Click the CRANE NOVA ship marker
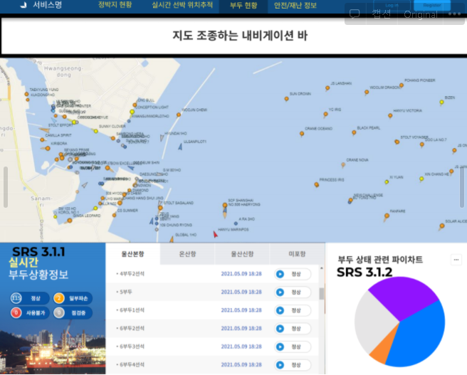 point(343,164)
